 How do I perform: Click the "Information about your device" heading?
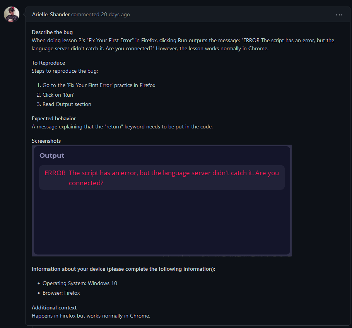[123, 269]
